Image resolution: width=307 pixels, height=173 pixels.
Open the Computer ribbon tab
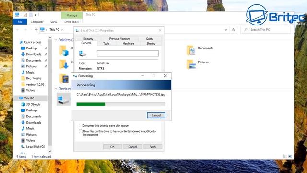click(x=37, y=22)
